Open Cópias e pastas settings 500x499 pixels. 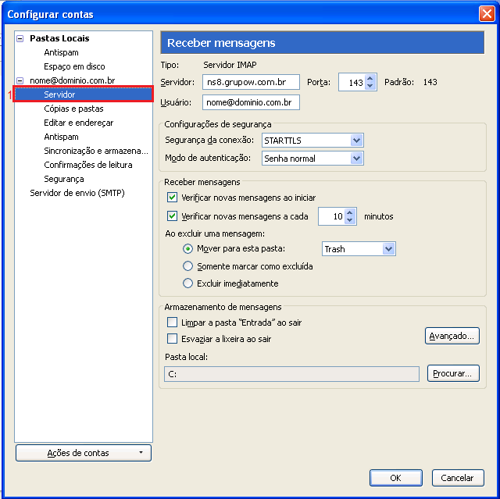(73, 109)
